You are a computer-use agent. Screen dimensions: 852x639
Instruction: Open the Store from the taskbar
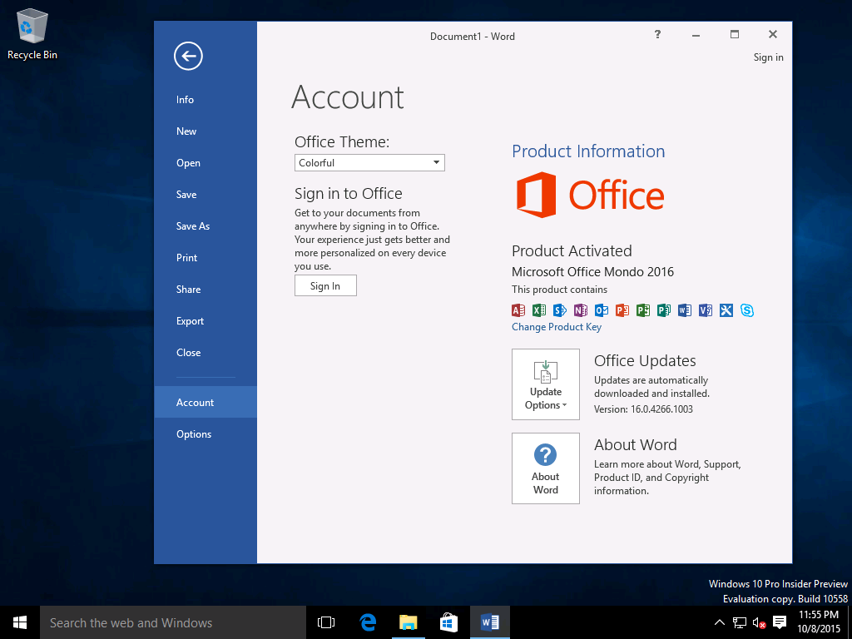[448, 622]
